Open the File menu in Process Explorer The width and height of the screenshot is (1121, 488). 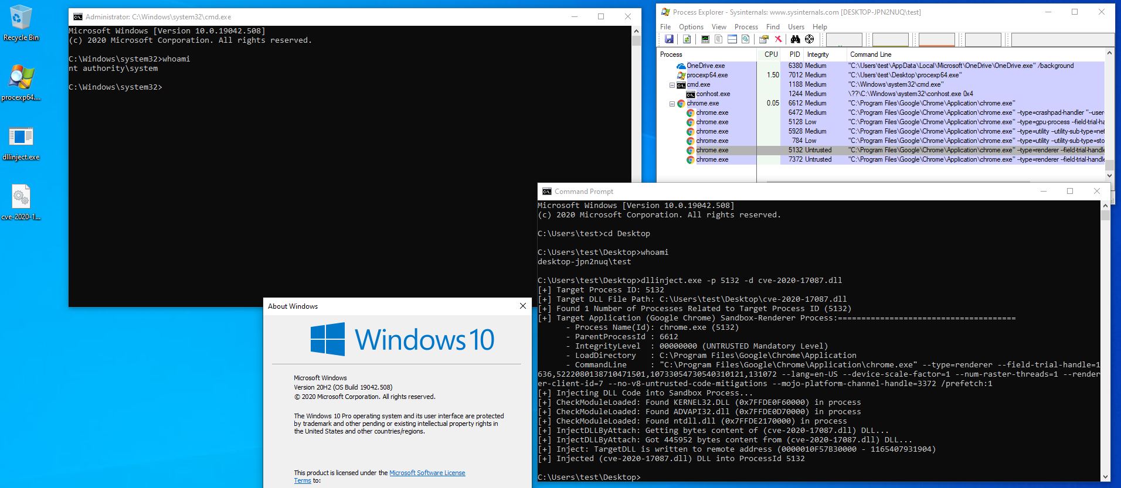click(x=665, y=27)
